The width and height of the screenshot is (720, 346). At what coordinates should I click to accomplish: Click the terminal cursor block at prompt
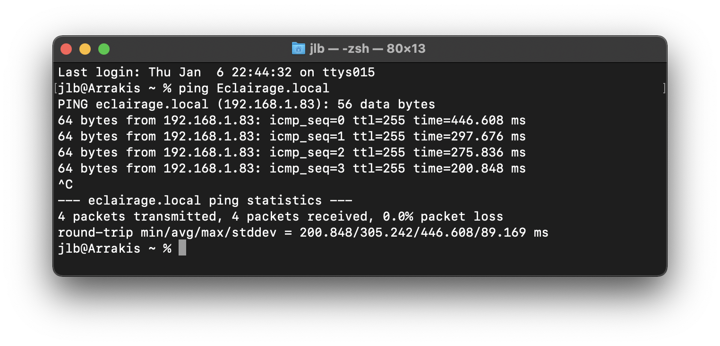182,248
